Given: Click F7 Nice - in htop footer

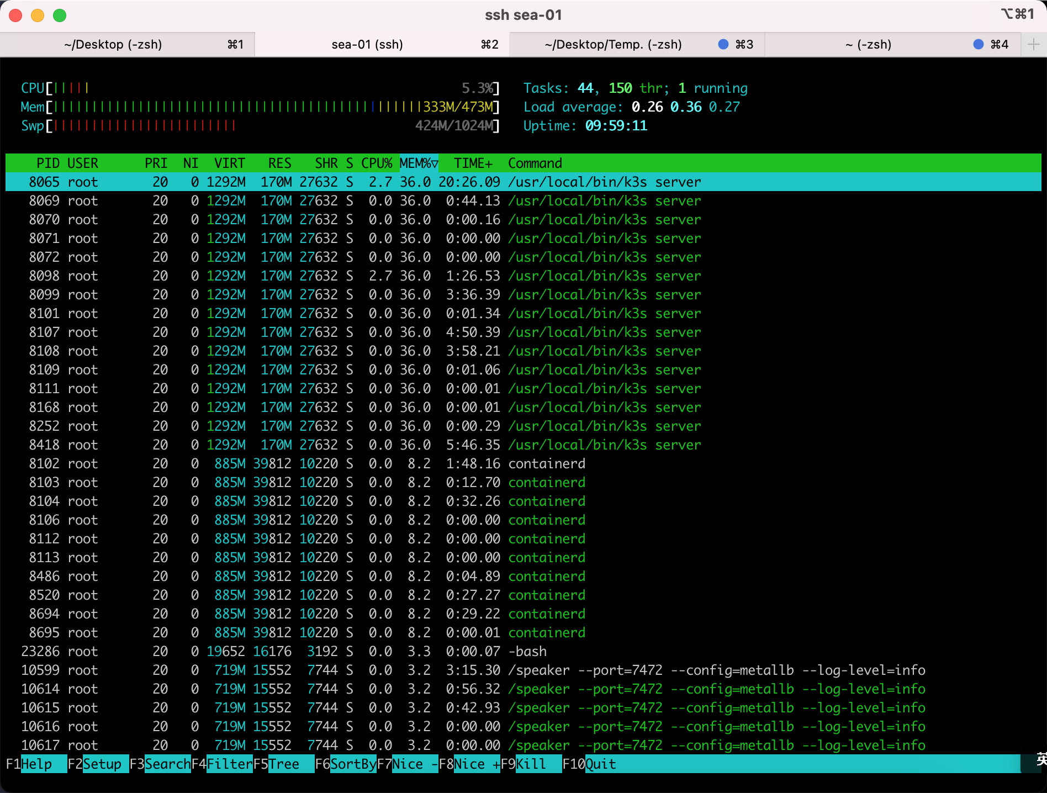Looking at the screenshot, I should [x=408, y=764].
